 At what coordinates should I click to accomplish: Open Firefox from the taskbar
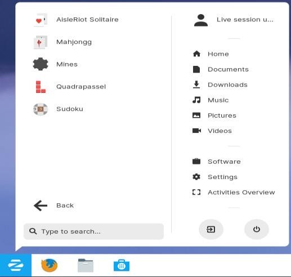pyautogui.click(x=50, y=265)
